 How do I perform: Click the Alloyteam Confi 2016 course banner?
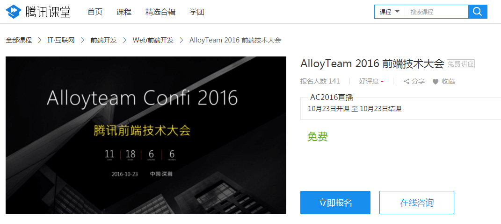tap(146, 135)
